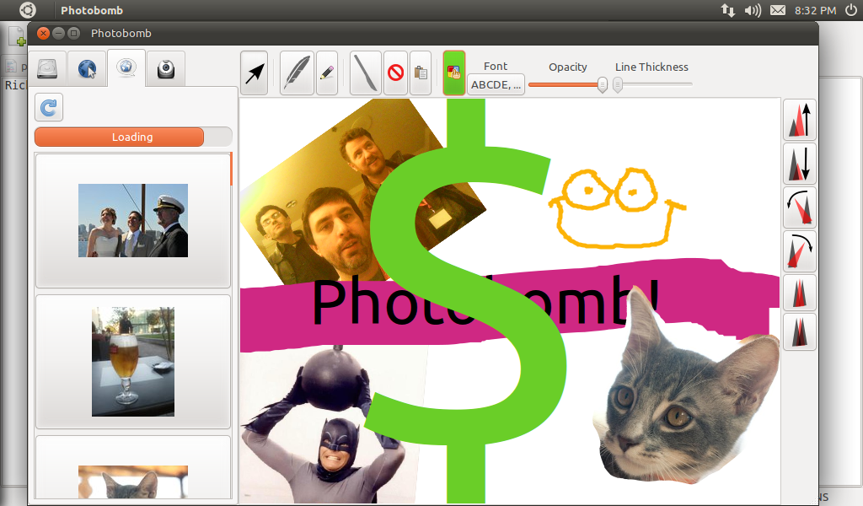Screen dimensions: 863x506
Task: Adjust the Opacity slider handle
Action: pyautogui.click(x=602, y=85)
